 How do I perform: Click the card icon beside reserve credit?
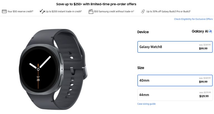4,11
